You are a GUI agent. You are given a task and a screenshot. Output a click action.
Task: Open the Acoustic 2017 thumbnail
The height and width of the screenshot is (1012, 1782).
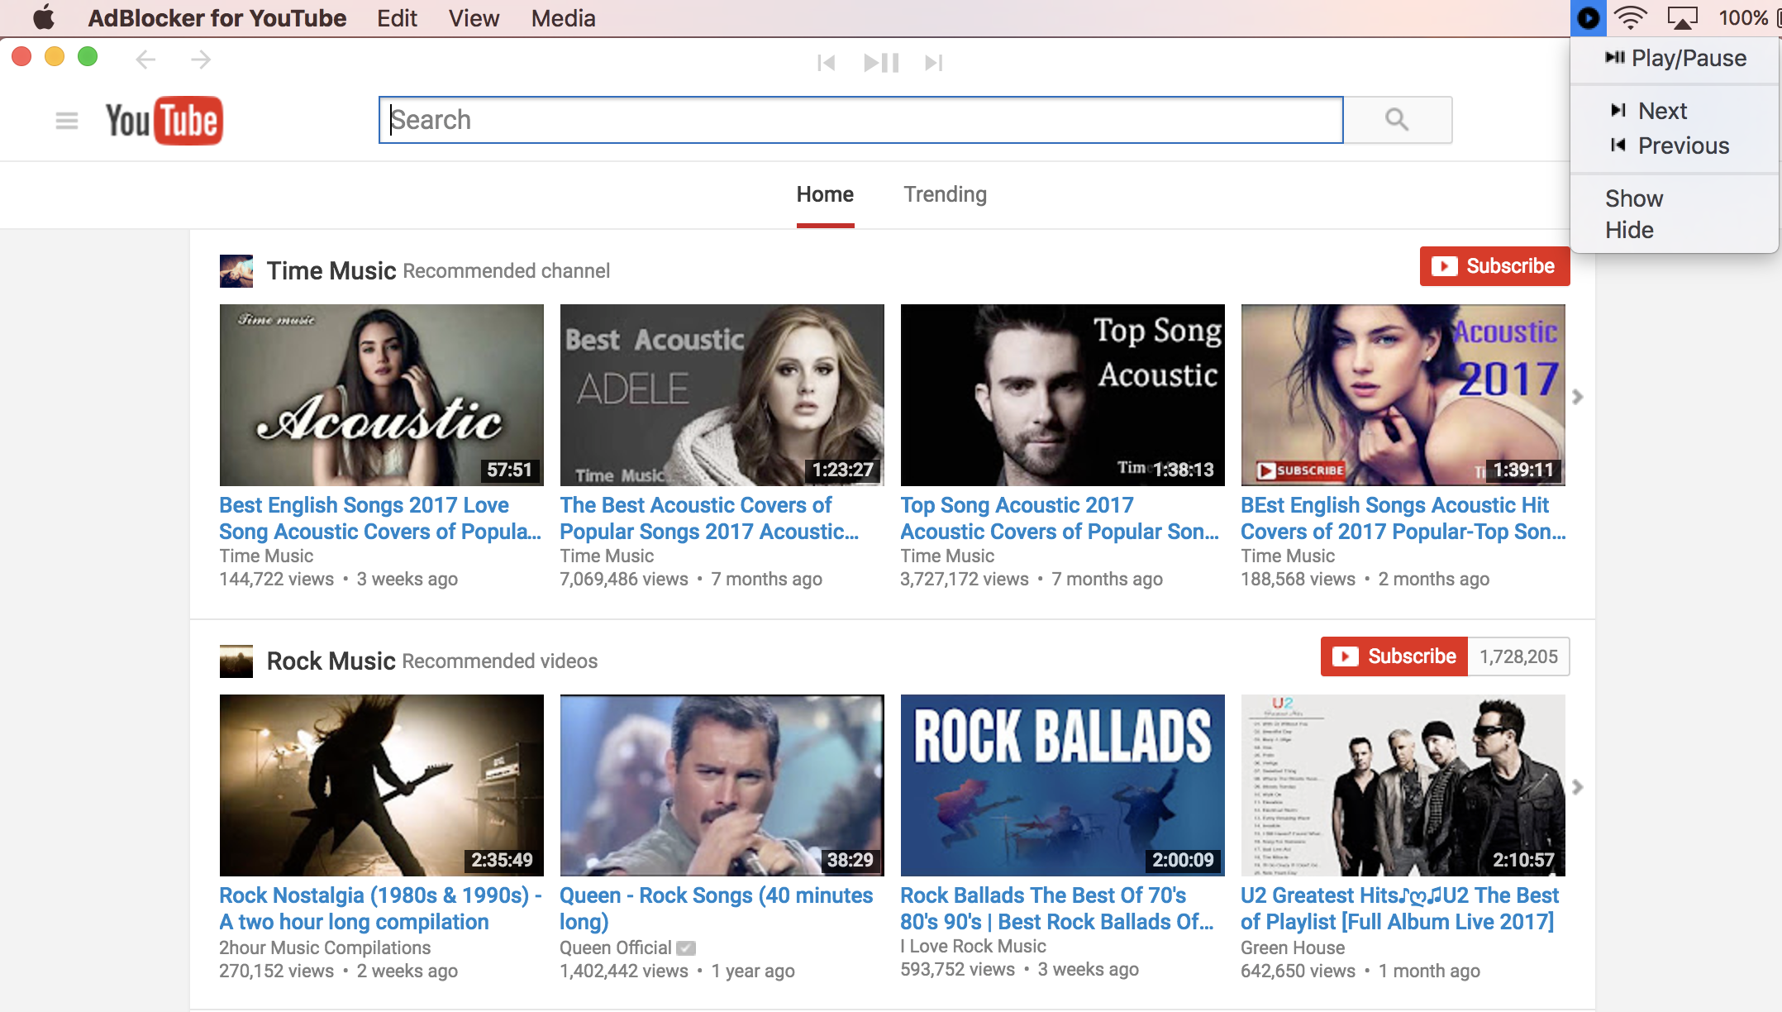point(1403,395)
